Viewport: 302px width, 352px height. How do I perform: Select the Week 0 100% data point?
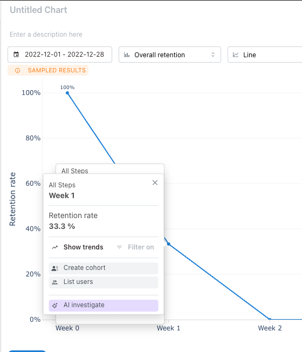[67, 93]
